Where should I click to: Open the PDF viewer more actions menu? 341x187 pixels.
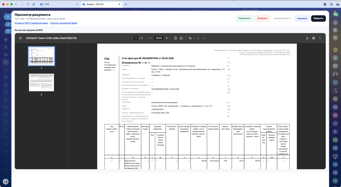[x=320, y=38]
